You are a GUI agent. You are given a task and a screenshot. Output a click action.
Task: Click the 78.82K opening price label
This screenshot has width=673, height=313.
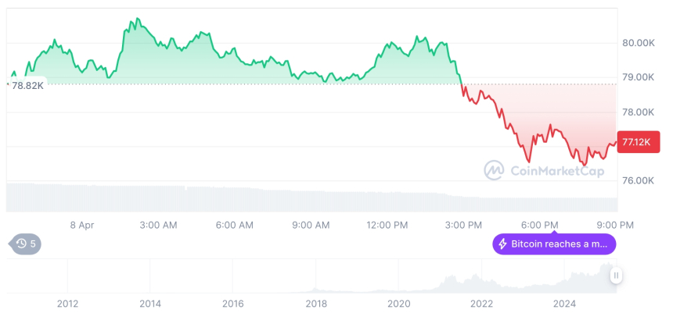click(27, 84)
